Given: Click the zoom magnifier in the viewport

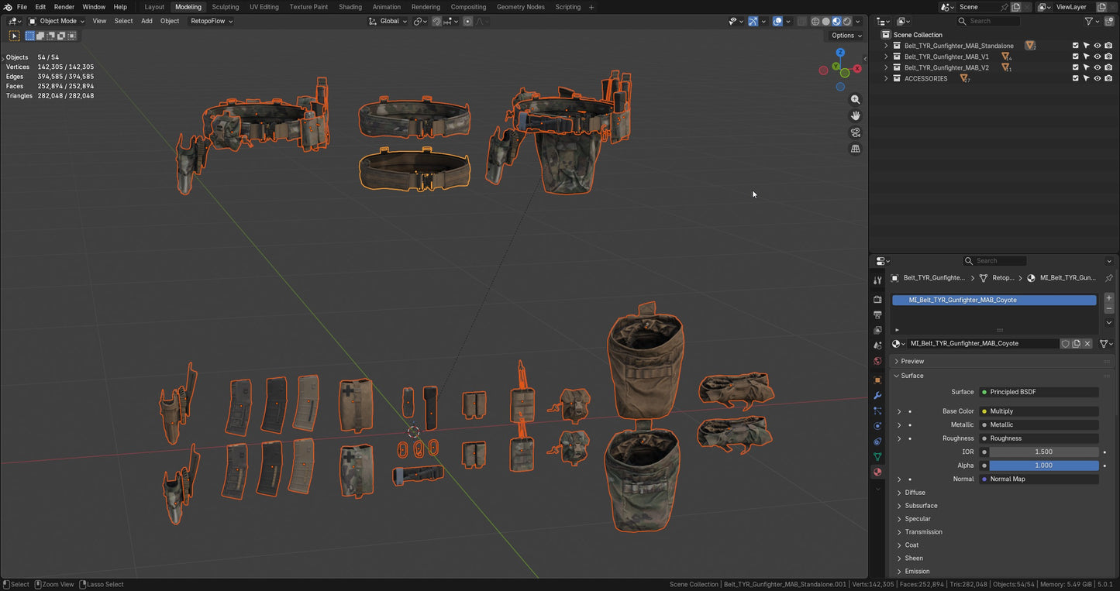Looking at the screenshot, I should 856,100.
